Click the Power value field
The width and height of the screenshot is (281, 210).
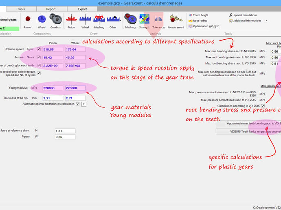click(65, 137)
